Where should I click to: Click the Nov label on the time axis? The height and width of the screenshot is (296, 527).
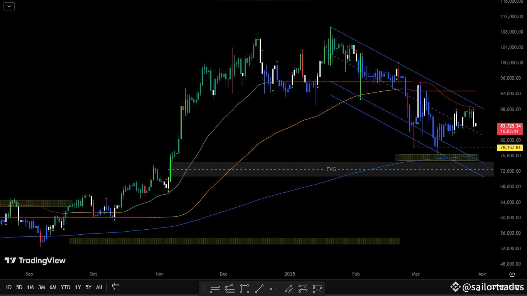coord(160,274)
